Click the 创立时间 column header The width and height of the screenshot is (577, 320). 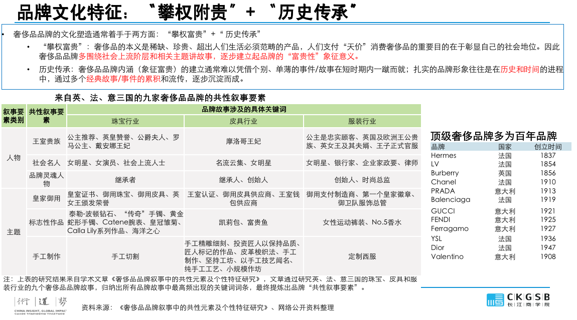coord(548,147)
